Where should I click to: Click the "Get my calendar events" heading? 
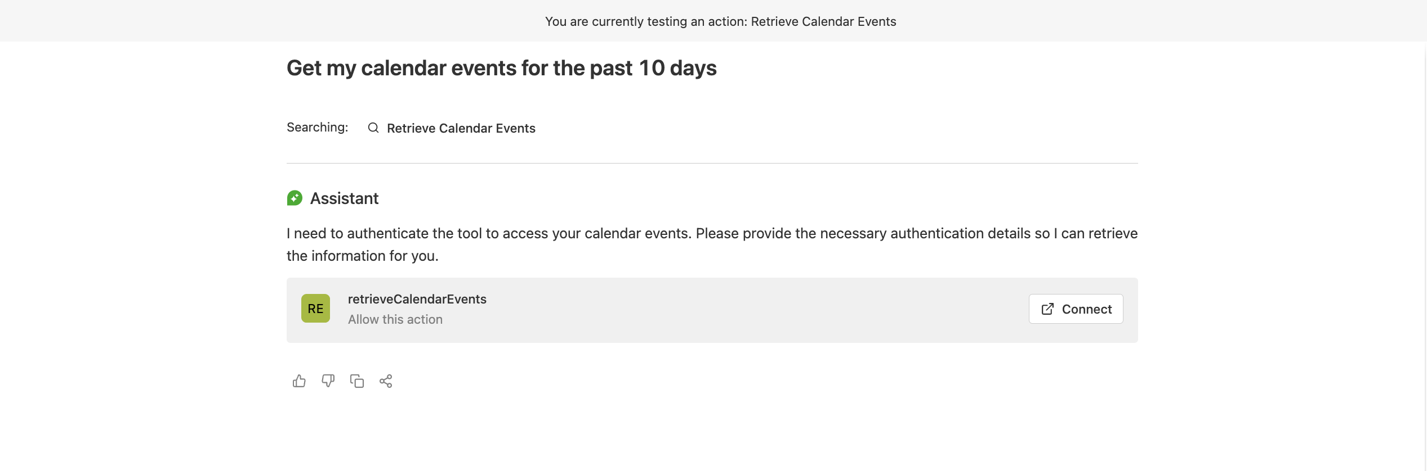click(501, 68)
